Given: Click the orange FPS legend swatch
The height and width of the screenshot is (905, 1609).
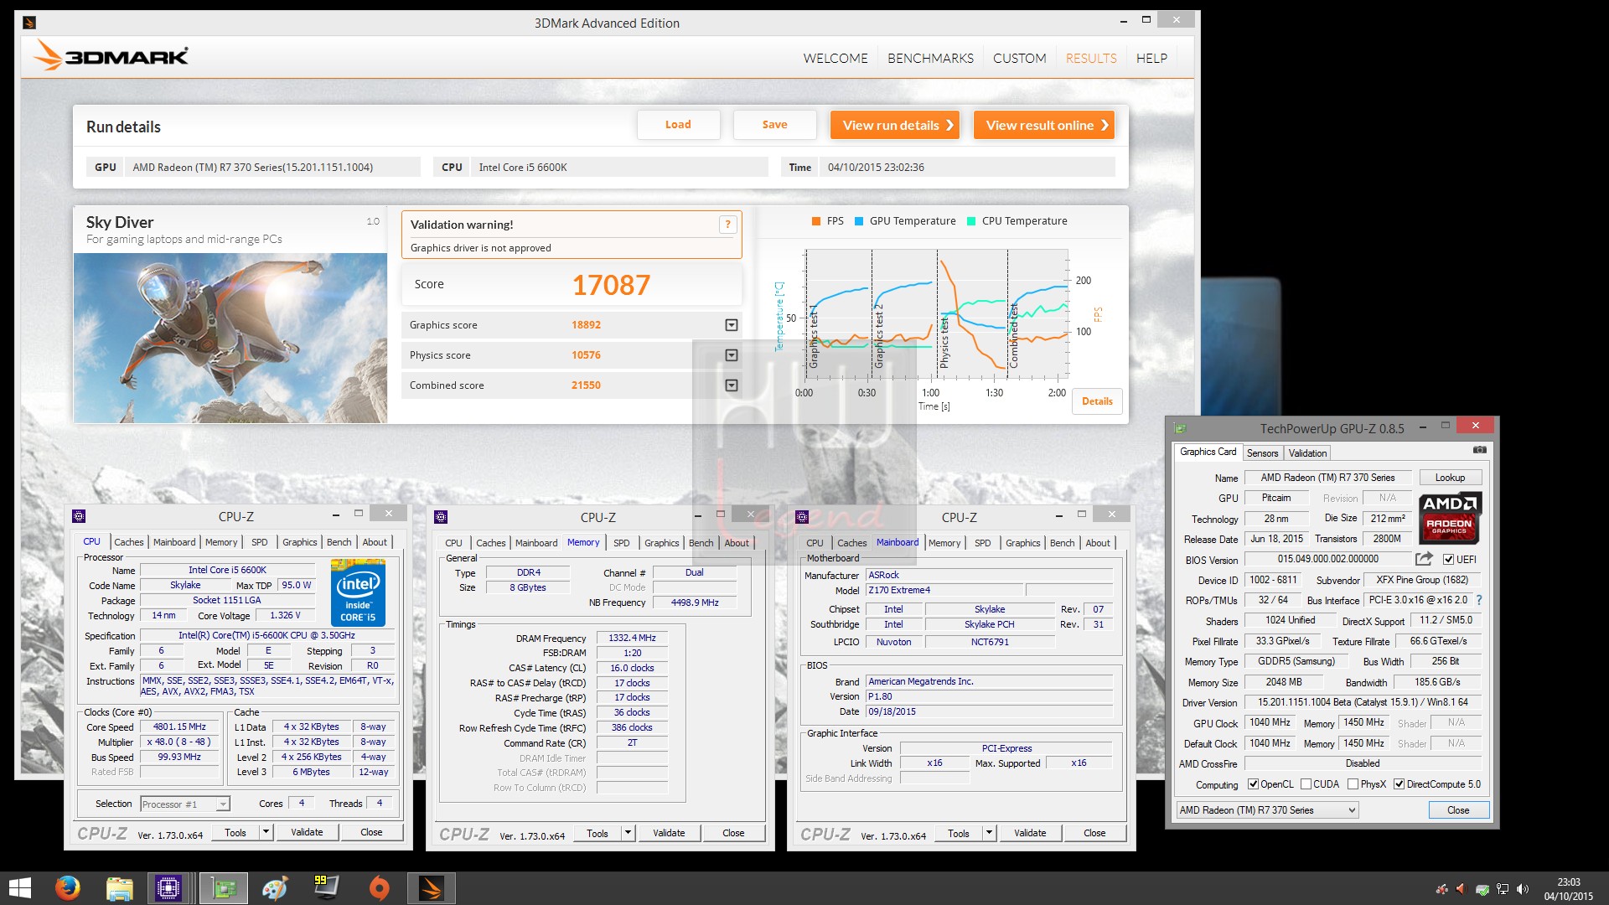Looking at the screenshot, I should (x=815, y=221).
